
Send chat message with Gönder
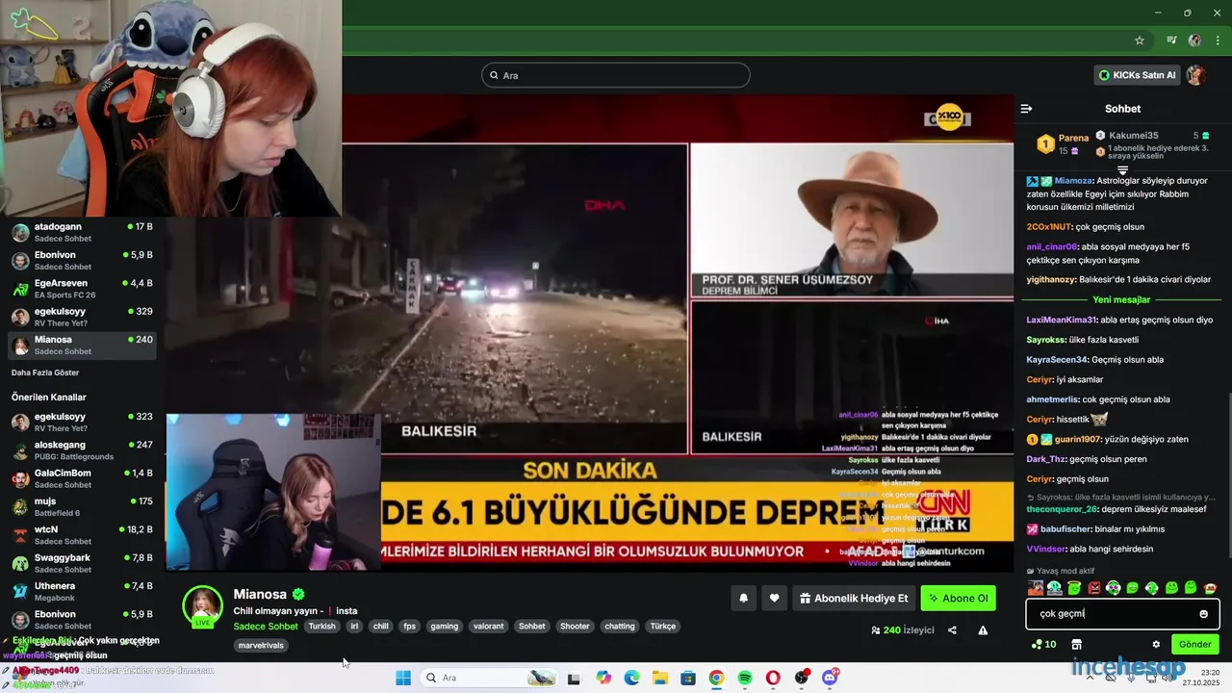coord(1194,644)
